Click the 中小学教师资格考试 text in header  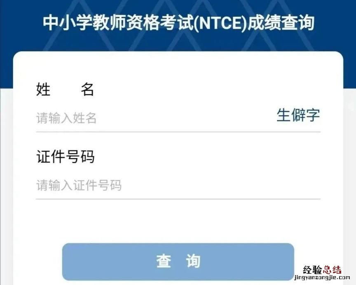pos(118,23)
